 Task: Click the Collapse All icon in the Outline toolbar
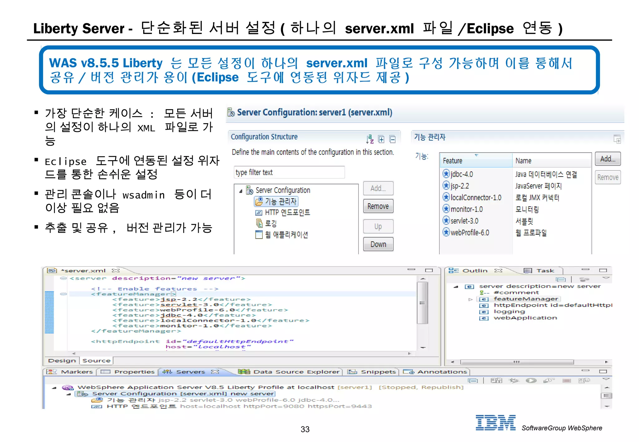click(x=560, y=279)
